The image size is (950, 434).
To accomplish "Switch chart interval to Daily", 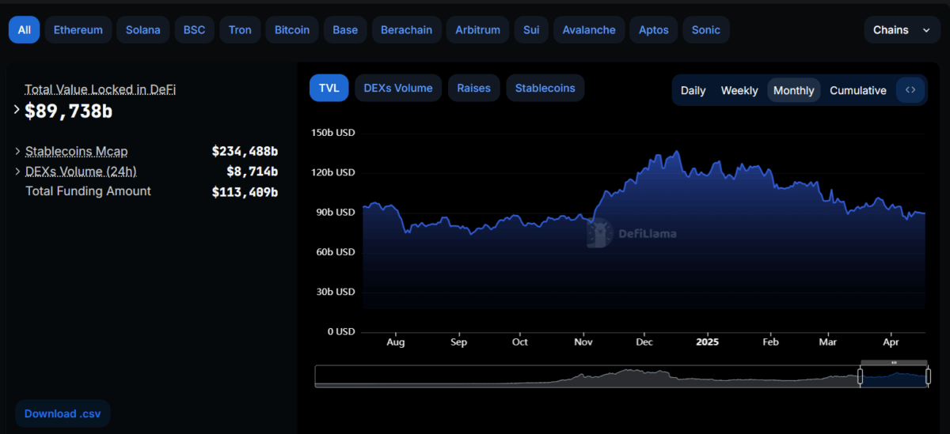I will pyautogui.click(x=693, y=90).
